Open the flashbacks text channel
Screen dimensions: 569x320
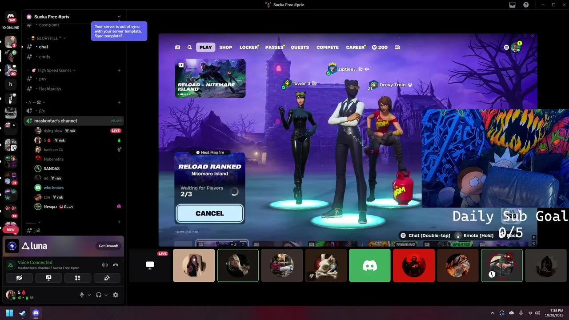tap(73, 89)
